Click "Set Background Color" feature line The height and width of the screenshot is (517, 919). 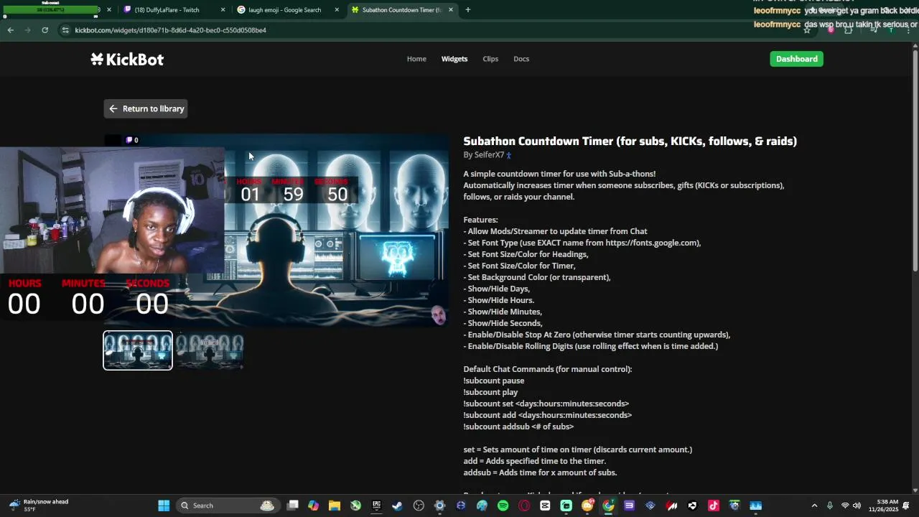(x=537, y=277)
